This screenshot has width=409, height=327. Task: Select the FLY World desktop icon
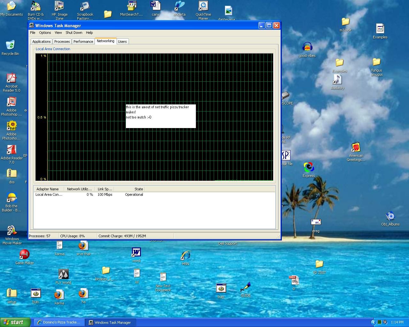[x=63, y=277]
